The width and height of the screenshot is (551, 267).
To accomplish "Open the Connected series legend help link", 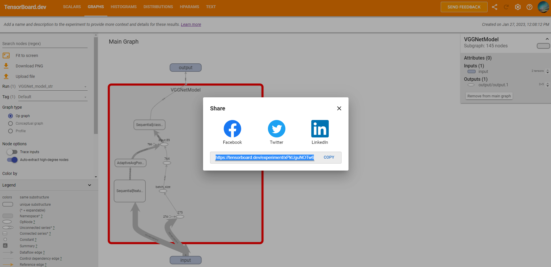I will pos(50,234).
